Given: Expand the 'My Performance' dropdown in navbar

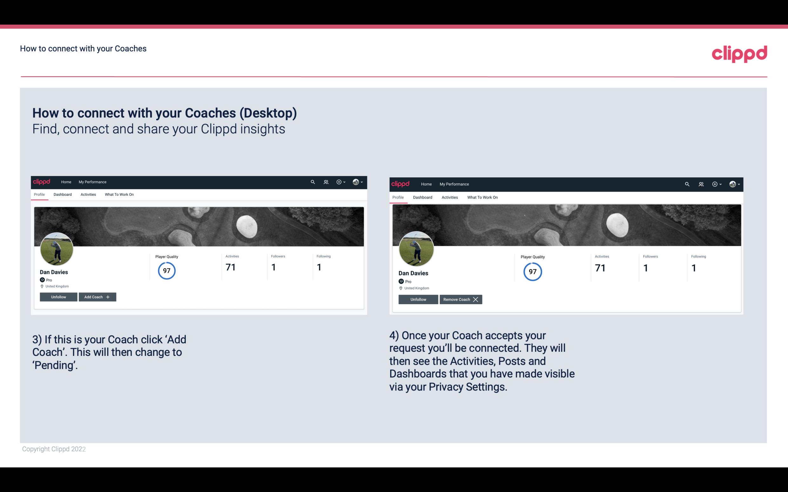Looking at the screenshot, I should coord(92,181).
